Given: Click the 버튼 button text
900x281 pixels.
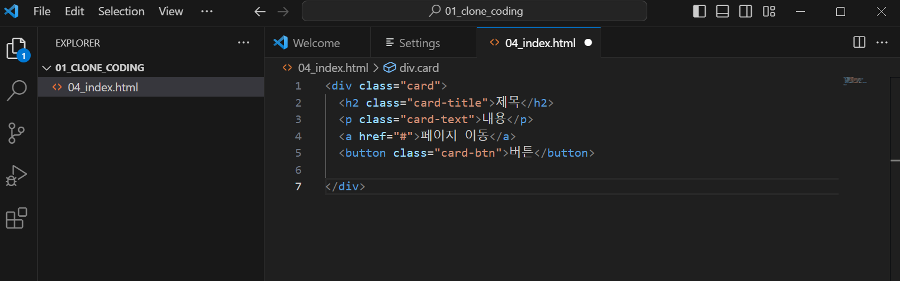Looking at the screenshot, I should [x=521, y=153].
